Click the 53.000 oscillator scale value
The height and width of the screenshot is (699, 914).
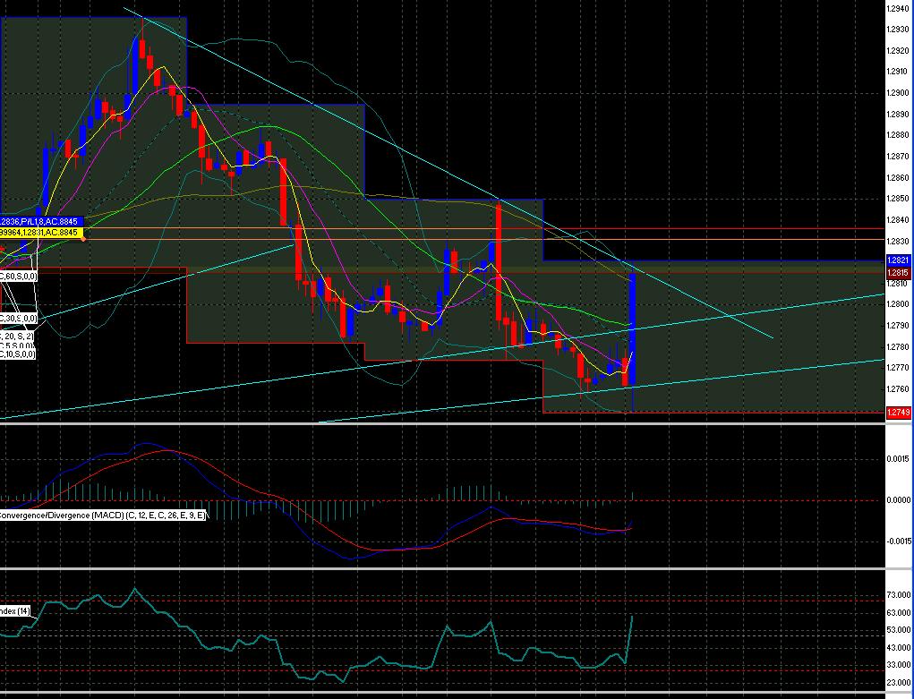(x=898, y=629)
